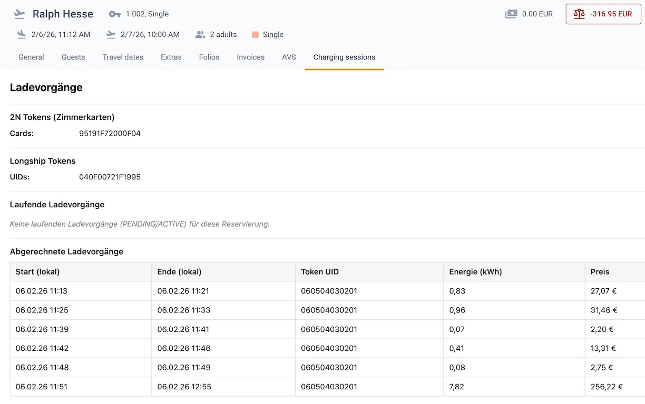The height and width of the screenshot is (404, 645).
Task: Click the arrival date icon before 2/6/26
Action: pyautogui.click(x=21, y=34)
